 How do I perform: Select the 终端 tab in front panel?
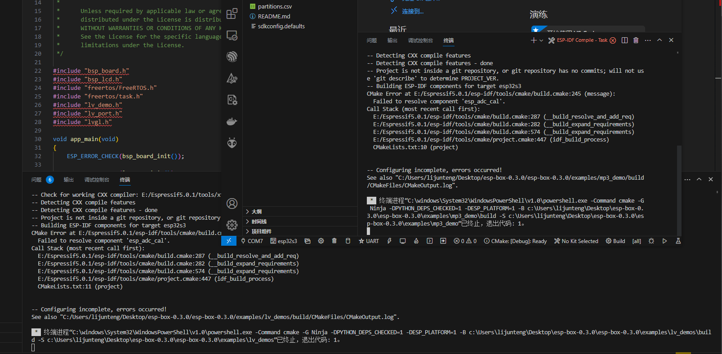coord(449,40)
